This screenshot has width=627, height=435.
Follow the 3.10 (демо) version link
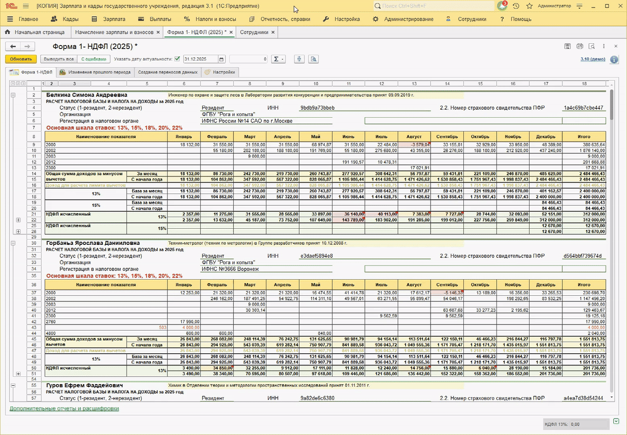(593, 59)
